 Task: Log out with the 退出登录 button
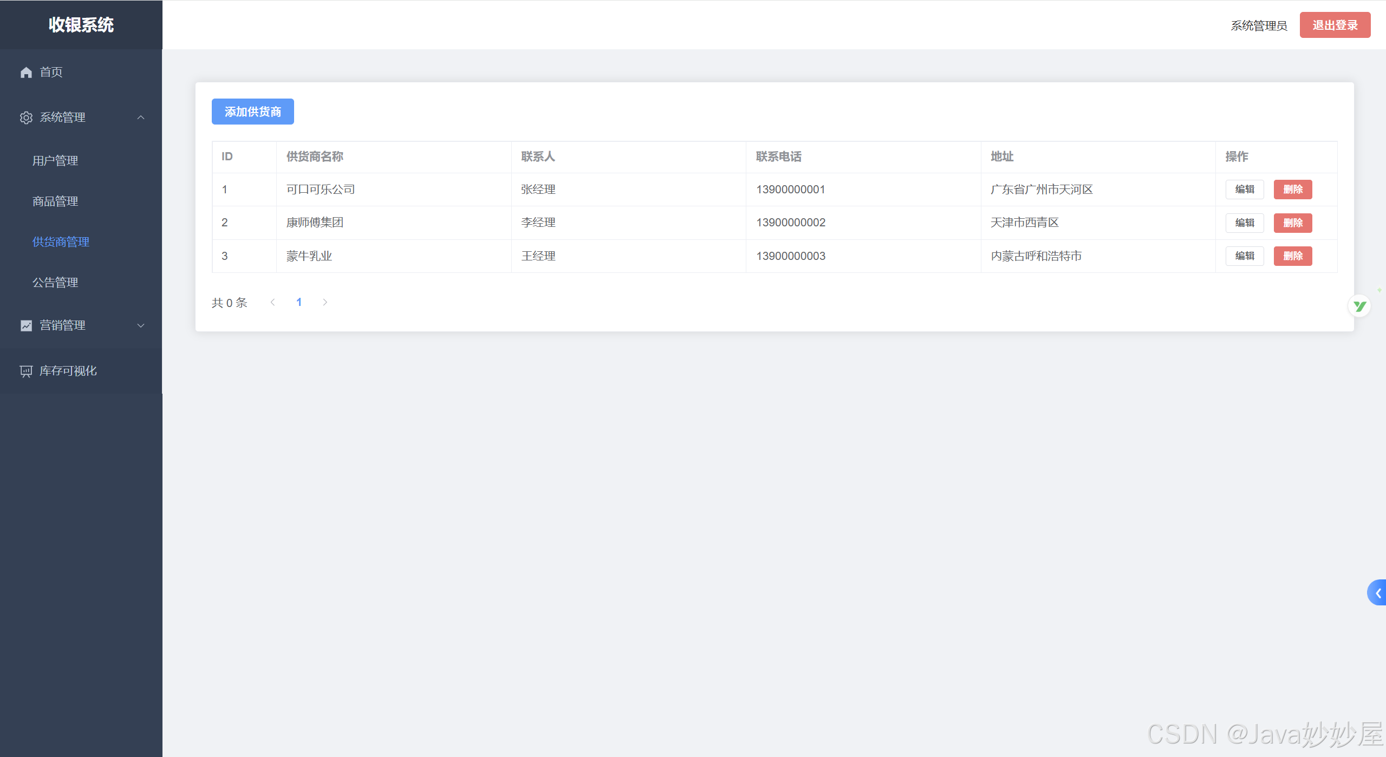click(1335, 25)
